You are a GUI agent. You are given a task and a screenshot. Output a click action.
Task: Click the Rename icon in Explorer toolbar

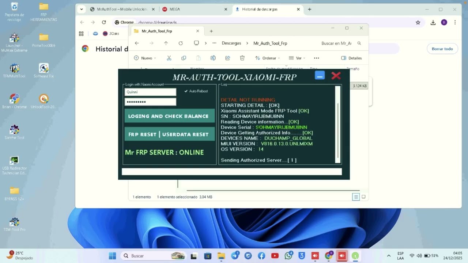213,58
